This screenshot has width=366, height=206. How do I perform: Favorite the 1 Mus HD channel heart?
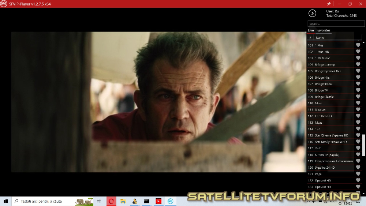(358, 52)
